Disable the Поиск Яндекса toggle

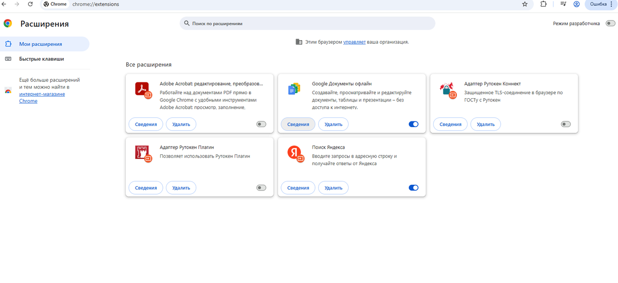tap(414, 188)
